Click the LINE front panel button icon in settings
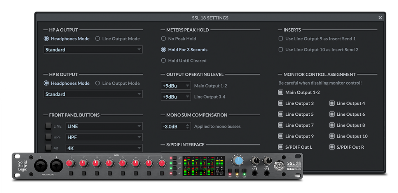The image size is (398, 193). click(x=48, y=126)
